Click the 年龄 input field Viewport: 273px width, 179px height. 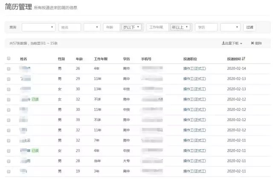111,27
